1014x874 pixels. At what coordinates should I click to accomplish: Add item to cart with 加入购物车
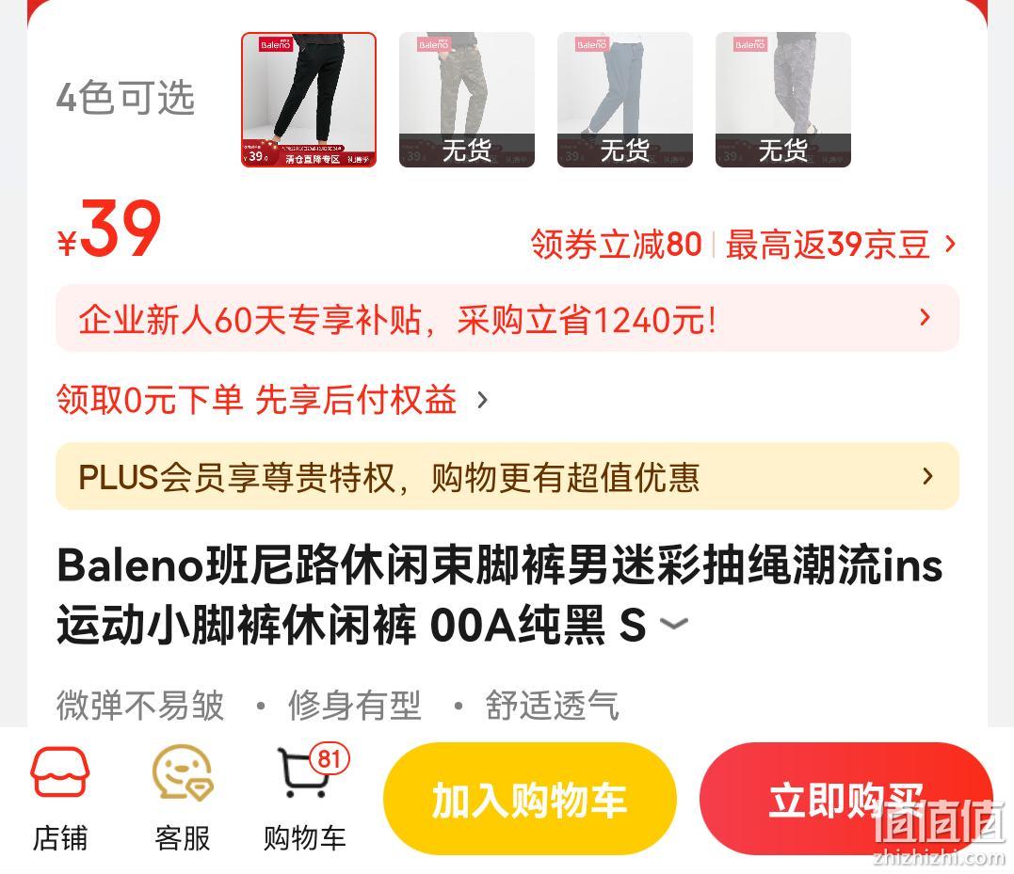(x=530, y=799)
